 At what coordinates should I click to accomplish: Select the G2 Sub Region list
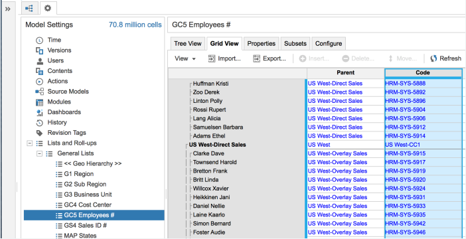(x=85, y=185)
